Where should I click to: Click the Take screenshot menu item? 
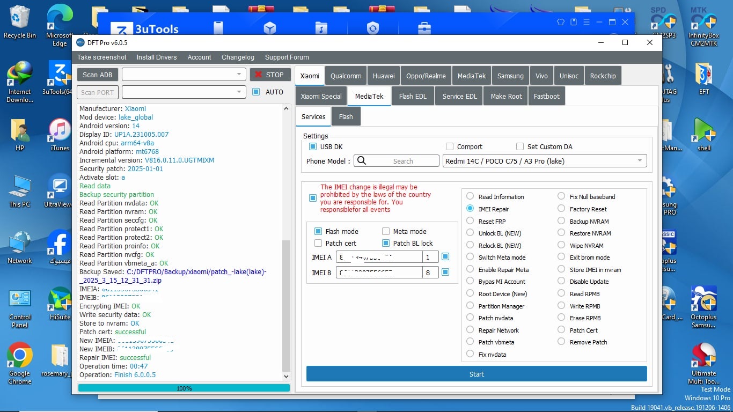pos(102,57)
